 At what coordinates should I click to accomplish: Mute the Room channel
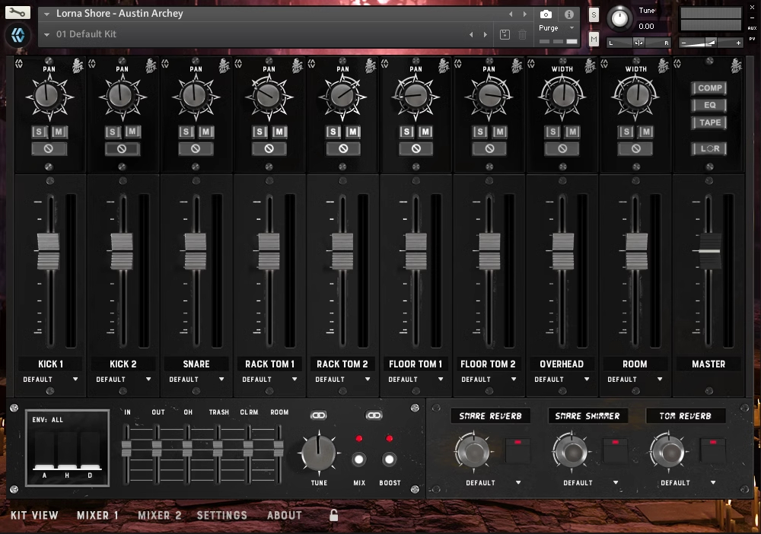tap(646, 132)
